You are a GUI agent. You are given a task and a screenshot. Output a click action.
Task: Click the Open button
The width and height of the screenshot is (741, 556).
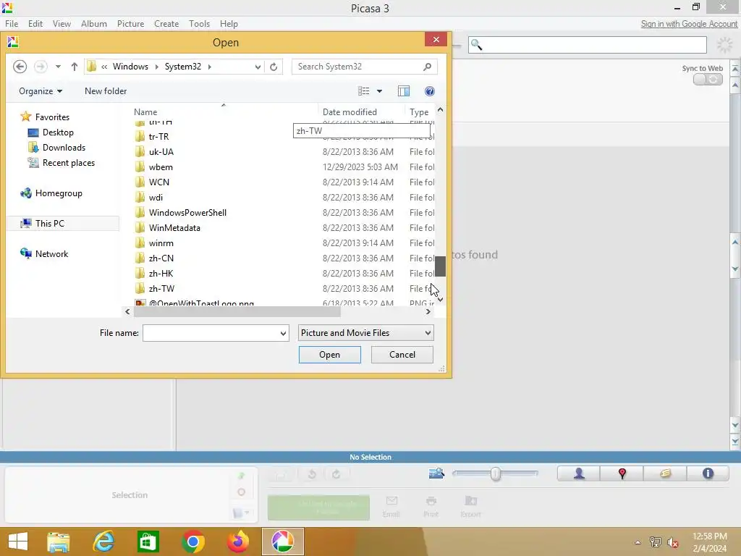329,355
